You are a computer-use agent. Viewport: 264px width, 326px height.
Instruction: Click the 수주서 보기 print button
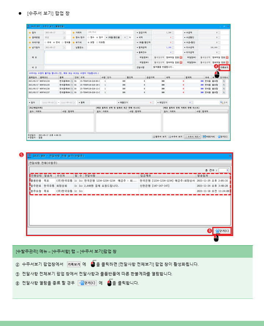(x=175, y=137)
